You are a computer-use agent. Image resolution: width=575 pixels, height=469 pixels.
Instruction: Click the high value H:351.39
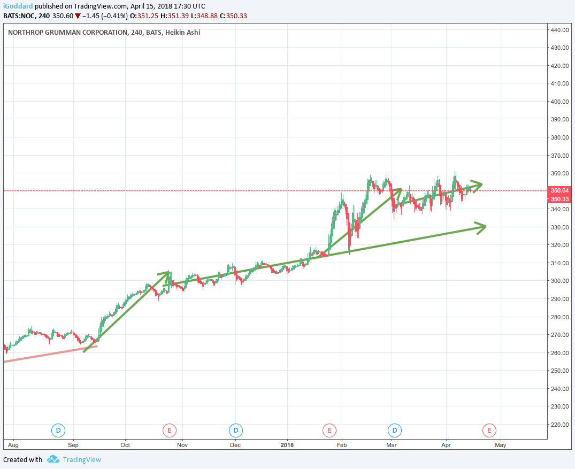174,16
